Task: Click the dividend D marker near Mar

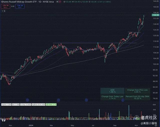Action: point(58,100)
